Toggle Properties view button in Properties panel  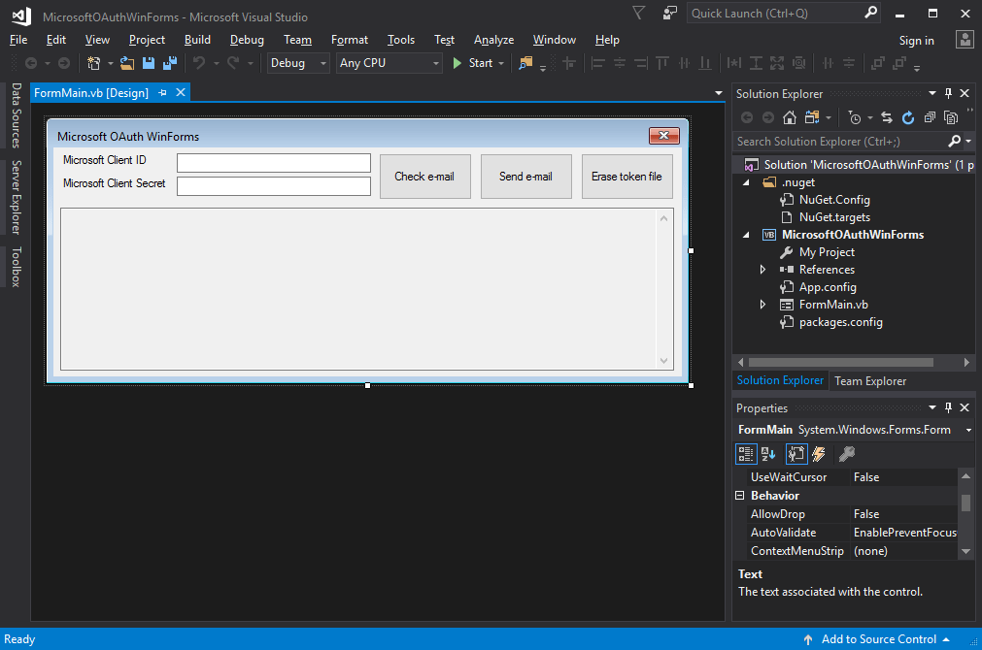coord(796,454)
